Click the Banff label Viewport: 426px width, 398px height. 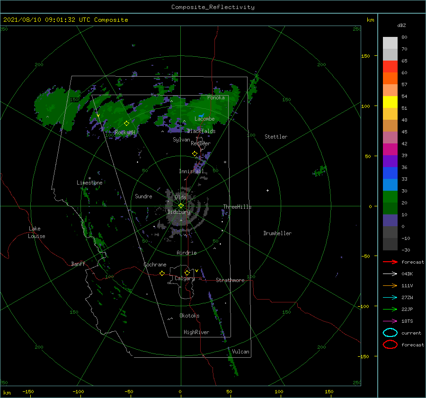(x=78, y=264)
